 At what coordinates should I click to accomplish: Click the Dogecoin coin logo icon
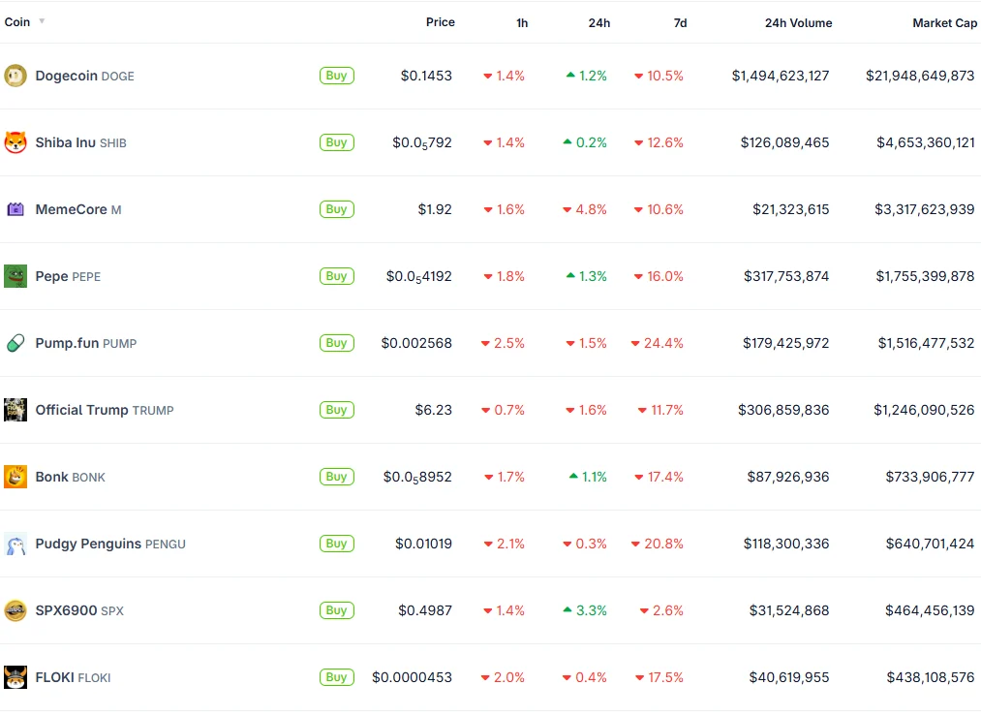pos(15,76)
